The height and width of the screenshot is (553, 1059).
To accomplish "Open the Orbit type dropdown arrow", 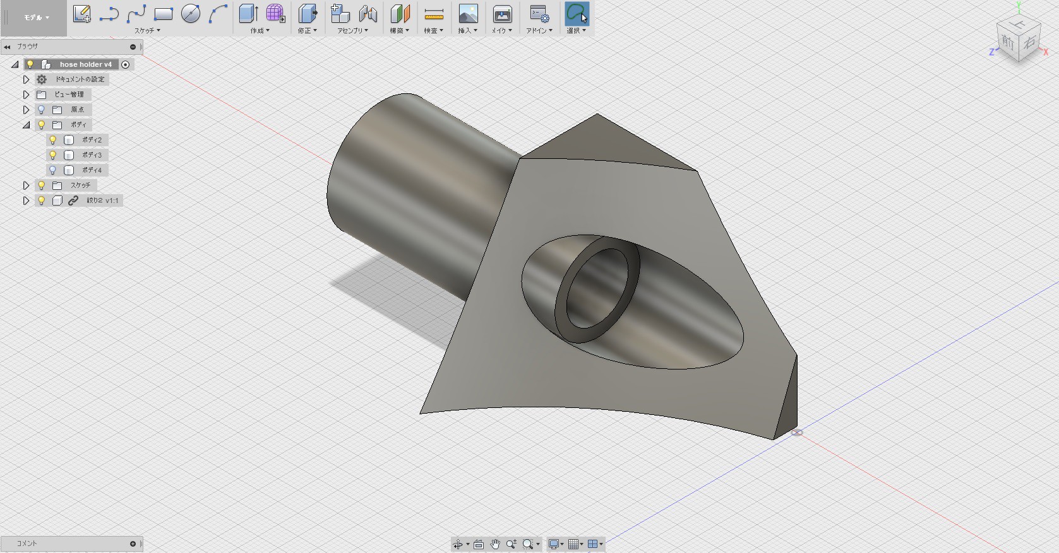I will click(x=468, y=544).
